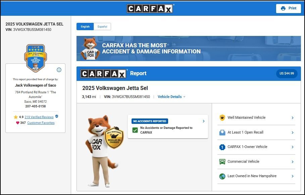Click the 4.9 rating value
The width and height of the screenshot is (305, 195).
(x=21, y=117)
